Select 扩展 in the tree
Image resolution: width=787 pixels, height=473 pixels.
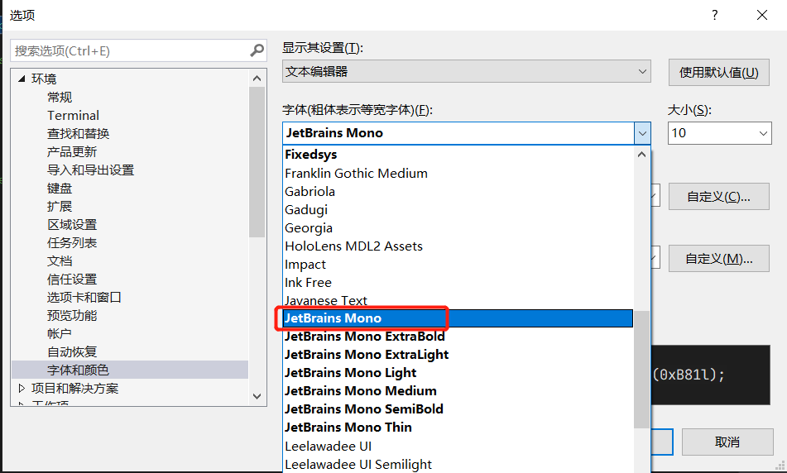(x=60, y=206)
